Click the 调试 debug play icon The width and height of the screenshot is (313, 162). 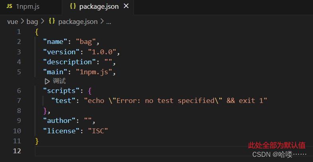[47, 81]
